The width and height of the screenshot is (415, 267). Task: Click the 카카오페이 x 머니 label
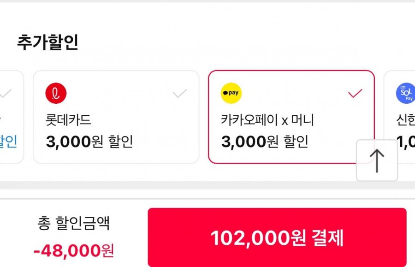pyautogui.click(x=267, y=120)
